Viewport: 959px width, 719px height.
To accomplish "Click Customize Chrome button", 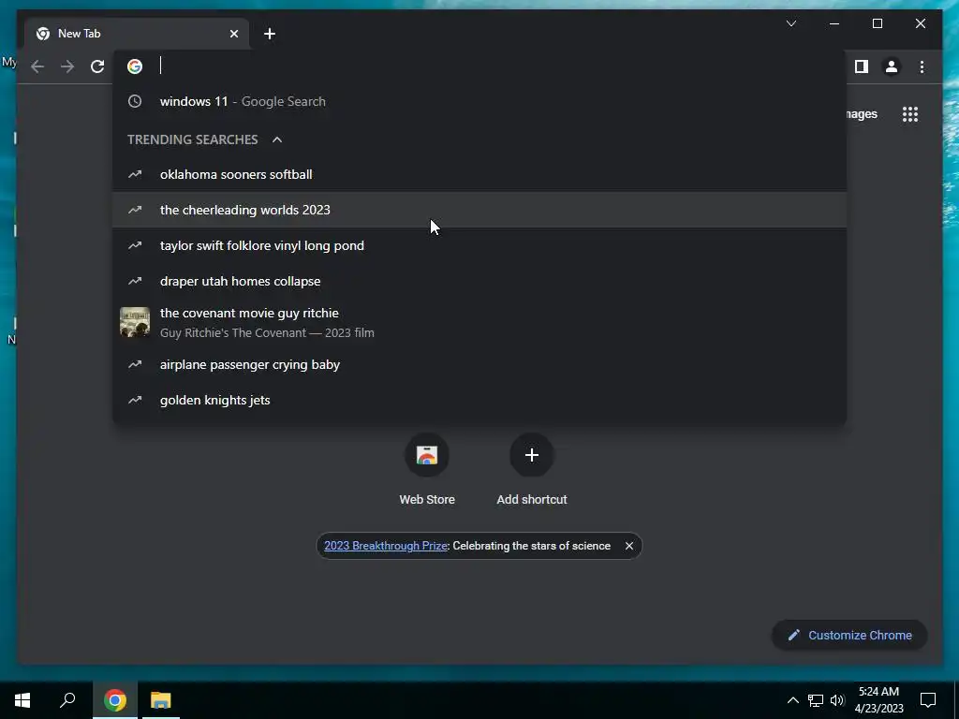I will point(849,636).
